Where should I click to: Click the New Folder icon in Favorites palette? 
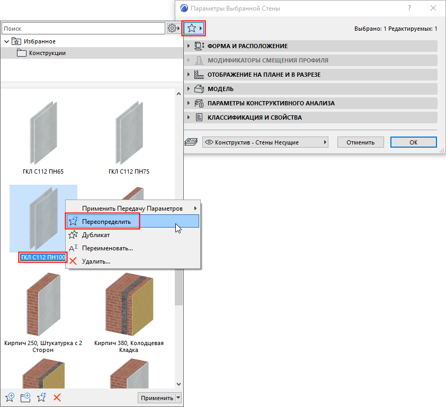(25, 396)
